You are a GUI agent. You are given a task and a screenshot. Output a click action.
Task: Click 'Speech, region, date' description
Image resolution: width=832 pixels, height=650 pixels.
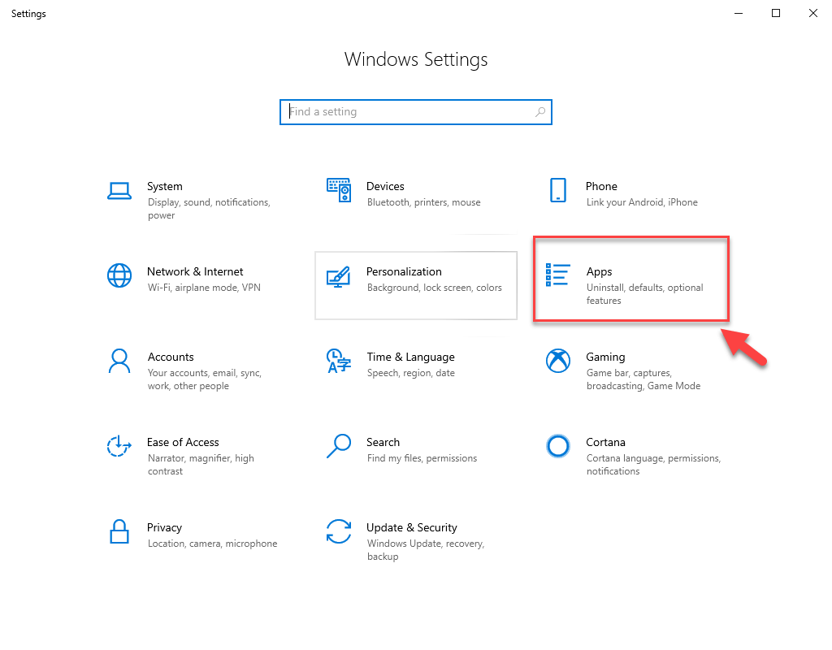pos(410,373)
